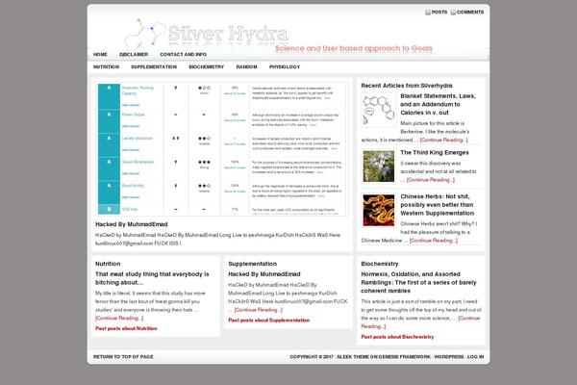
Task: Select the Biochemistry category menu
Action: 207,67
